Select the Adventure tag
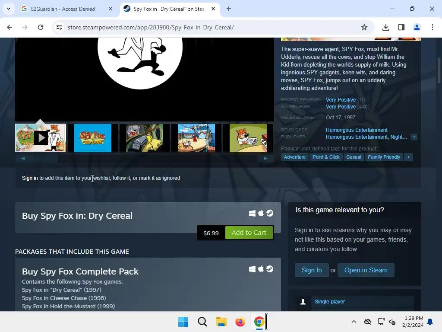Screen dimensions: 442x332 pyautogui.click(x=294, y=157)
